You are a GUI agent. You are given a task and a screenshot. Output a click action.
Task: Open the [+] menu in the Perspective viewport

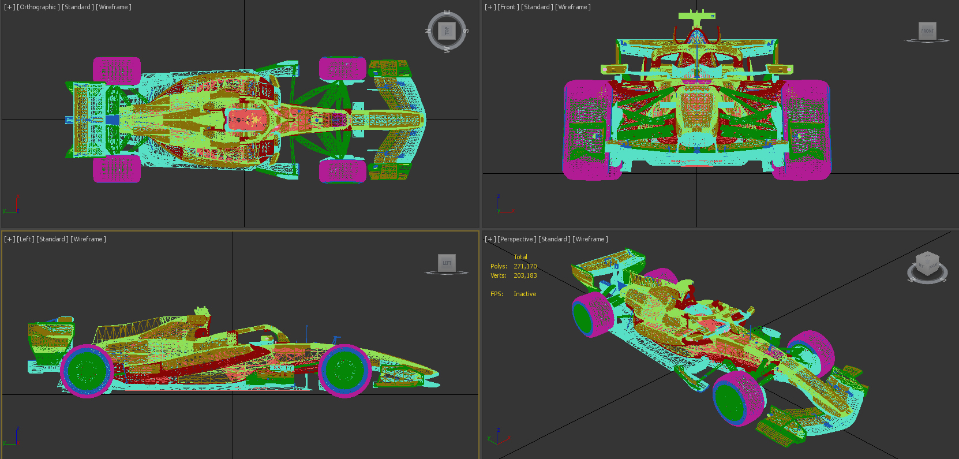490,239
